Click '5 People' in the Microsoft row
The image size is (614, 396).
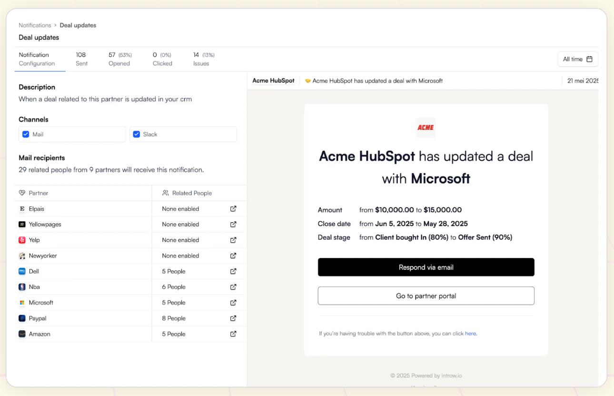point(174,303)
